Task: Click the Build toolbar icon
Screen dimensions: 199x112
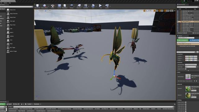Action: (93, 6)
